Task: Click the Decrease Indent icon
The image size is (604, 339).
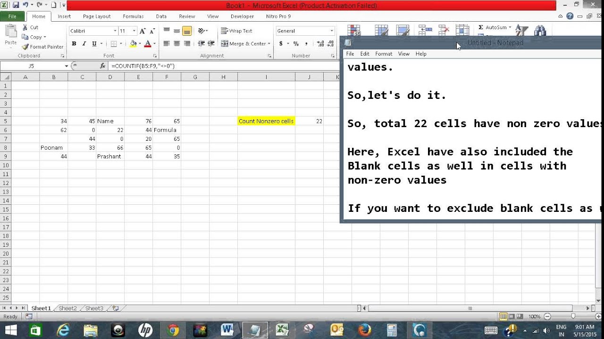Action: [201, 44]
